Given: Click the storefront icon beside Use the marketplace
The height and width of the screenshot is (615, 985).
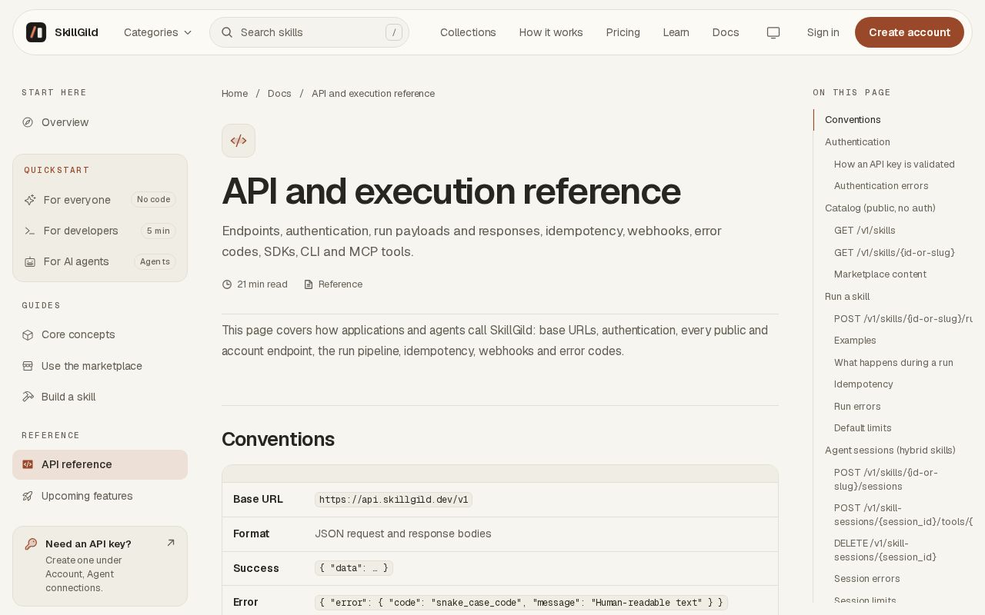Looking at the screenshot, I should pos(28,366).
